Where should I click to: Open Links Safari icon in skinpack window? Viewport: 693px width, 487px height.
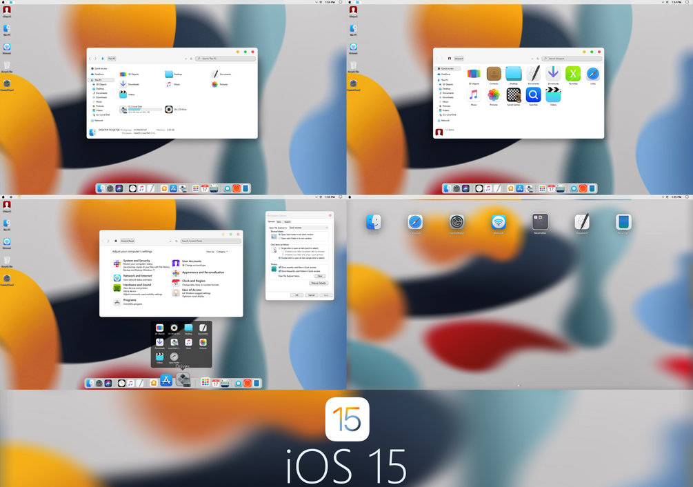(593, 74)
